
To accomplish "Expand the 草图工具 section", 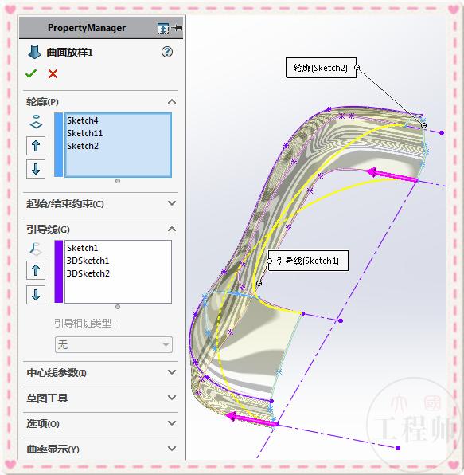I will click(x=172, y=398).
